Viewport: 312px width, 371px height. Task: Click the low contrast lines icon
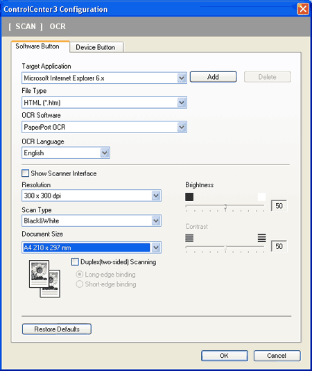(x=189, y=238)
